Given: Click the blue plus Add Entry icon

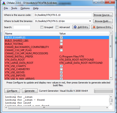Looking at the screenshot, I should [x=75, y=27].
